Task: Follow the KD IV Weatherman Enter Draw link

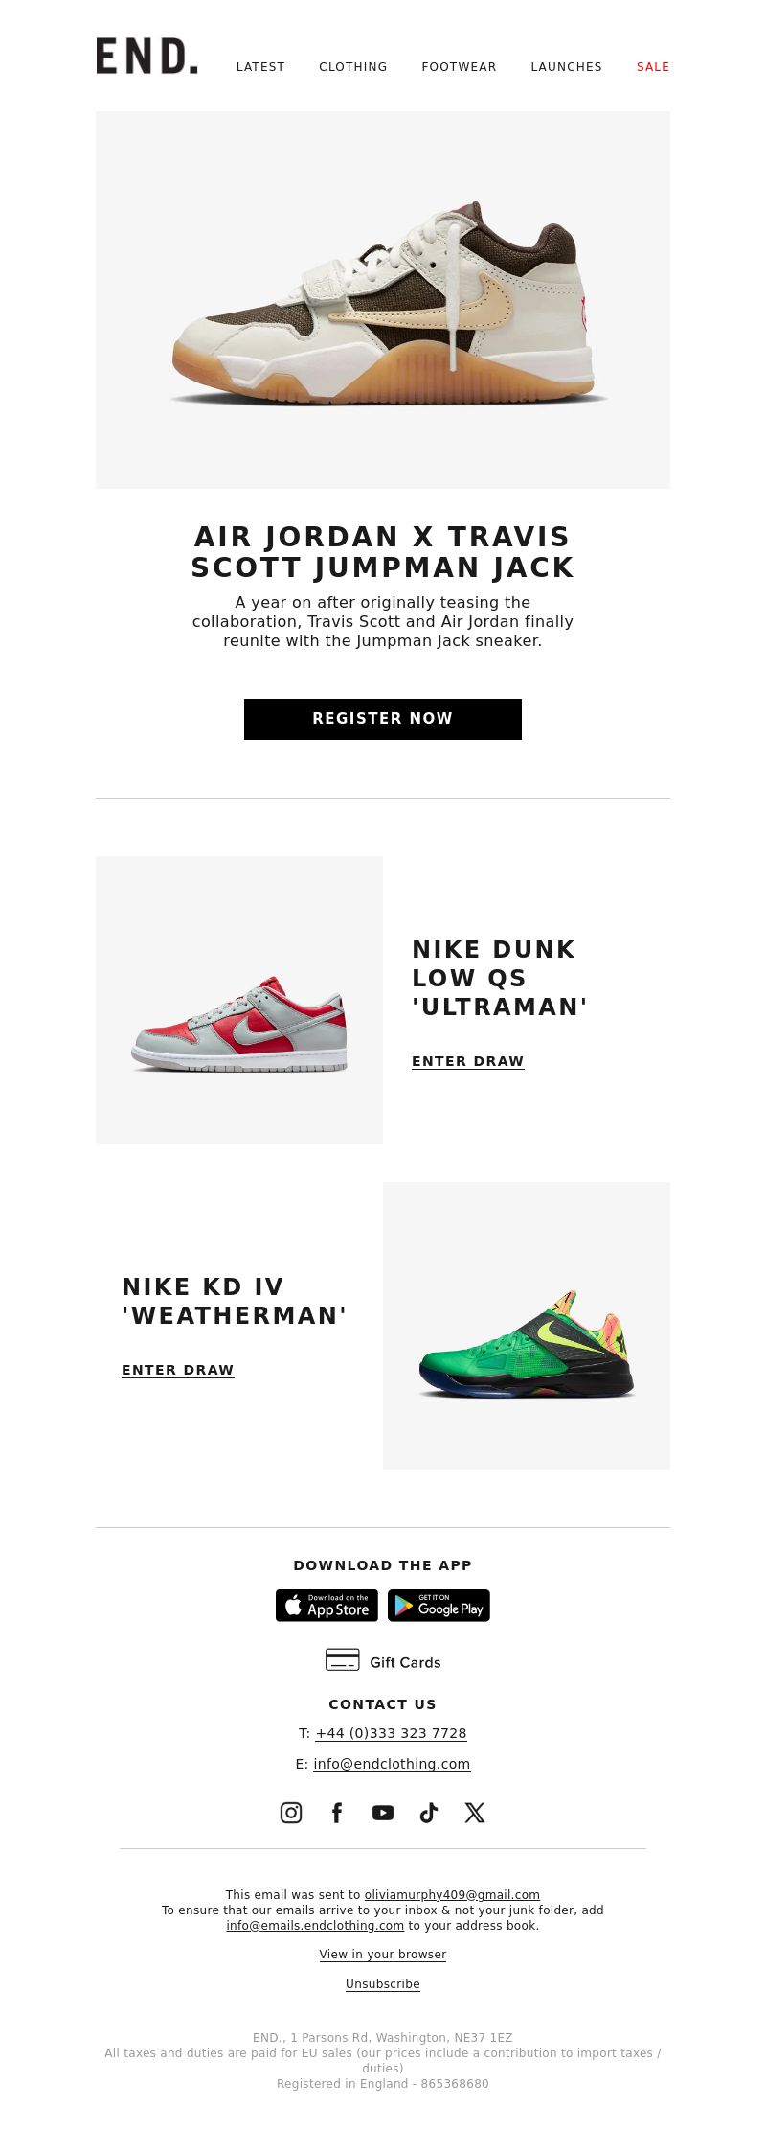Action: [178, 1370]
